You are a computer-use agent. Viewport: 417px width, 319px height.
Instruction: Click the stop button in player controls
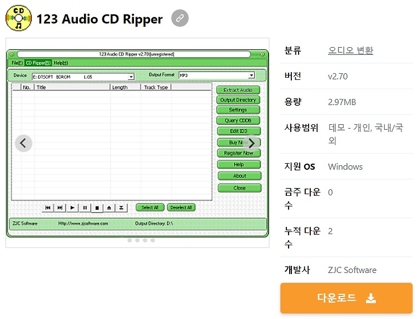(x=97, y=208)
